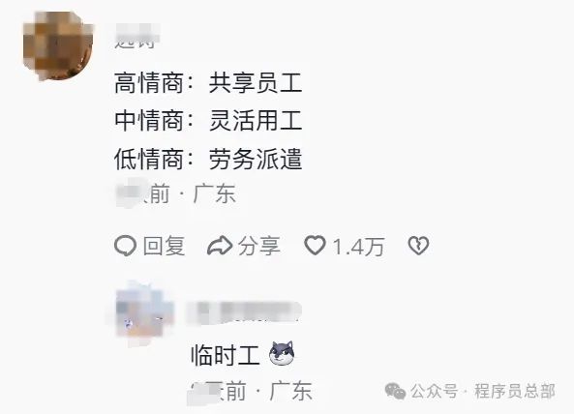Click the reply speech bubble icon
Screen dimensions: 574x414
[125, 246]
